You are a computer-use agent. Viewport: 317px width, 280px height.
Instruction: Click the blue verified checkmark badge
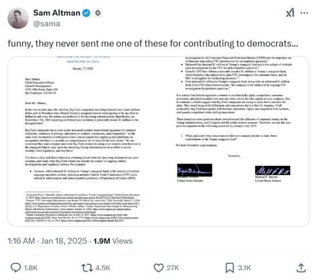click(86, 13)
